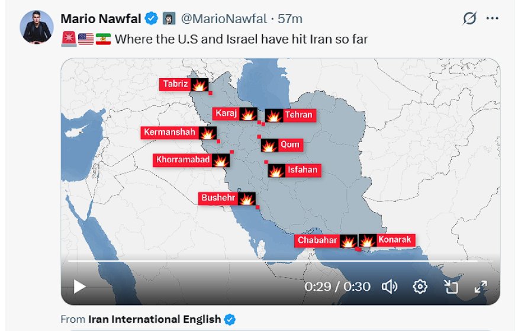
Task: Click the blue verified badge beside Mario Nawfal
Action: [151, 18]
